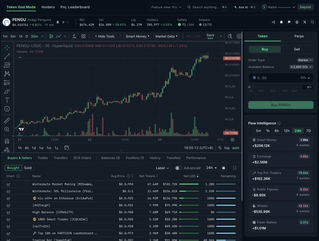Click the Search anything field
319x241 pixels.
tap(207, 7)
